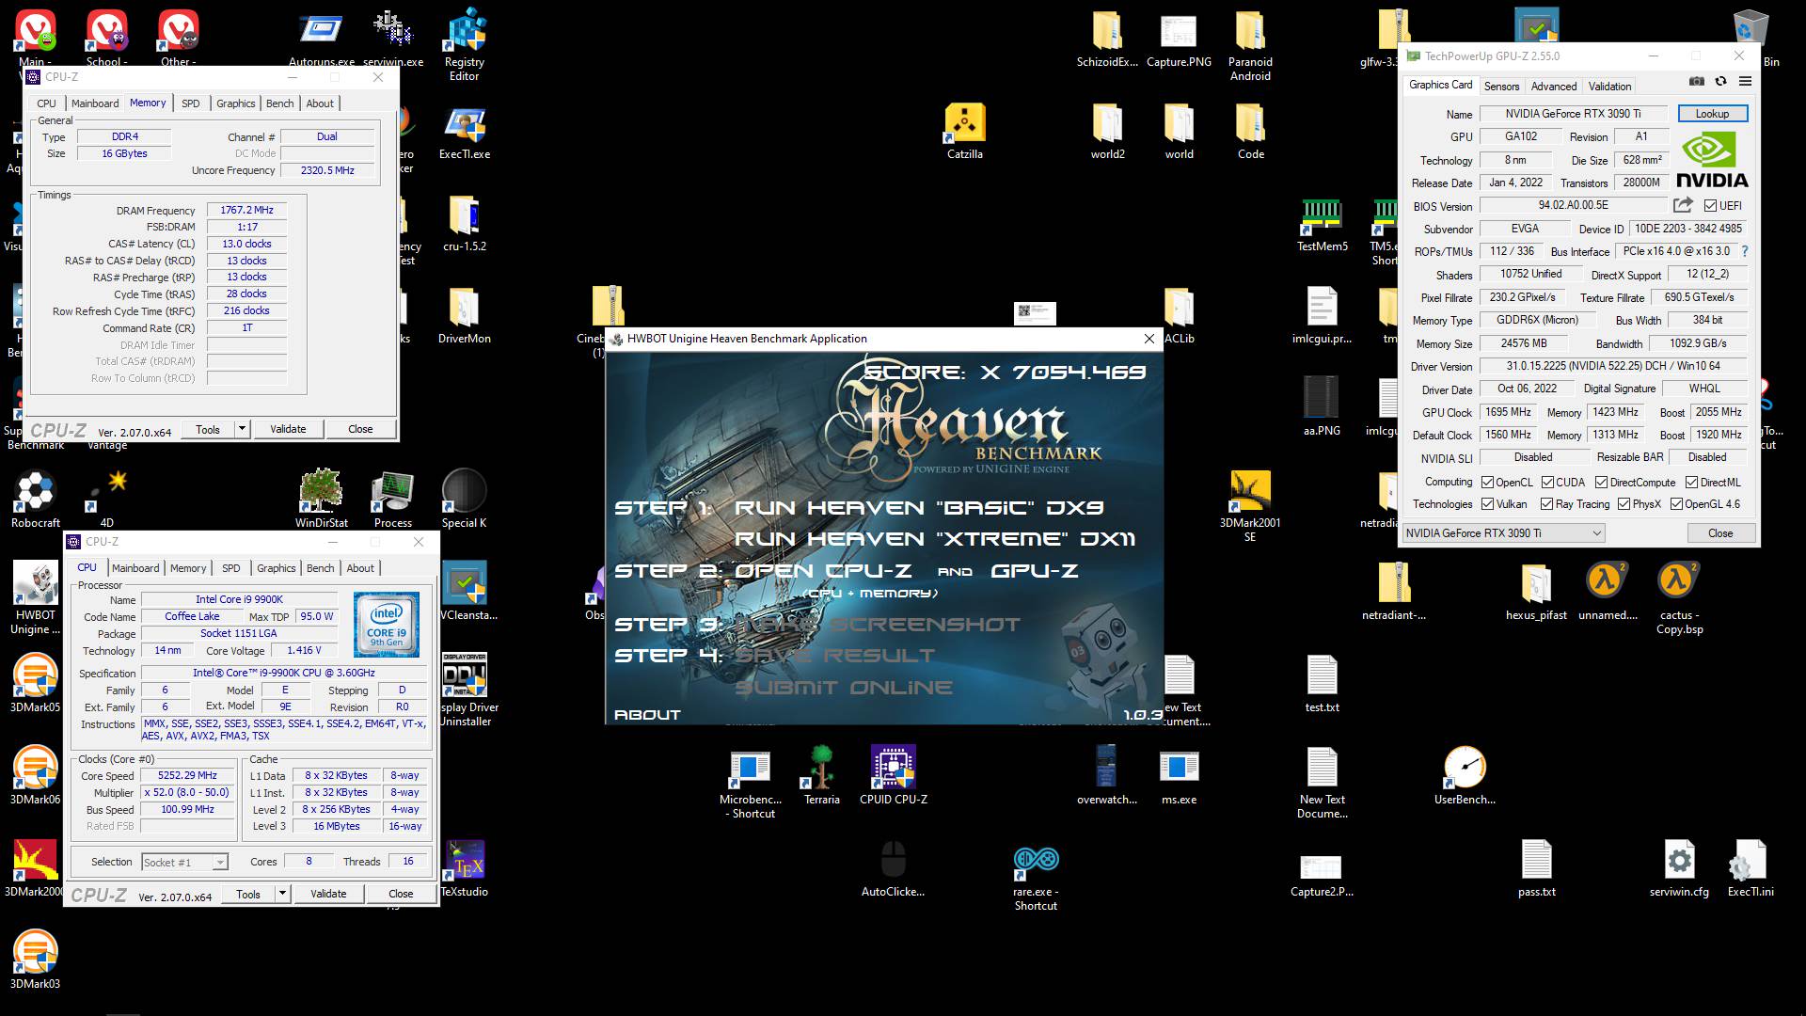Click the BIOS export share icon in GPU-Z

[x=1683, y=205]
